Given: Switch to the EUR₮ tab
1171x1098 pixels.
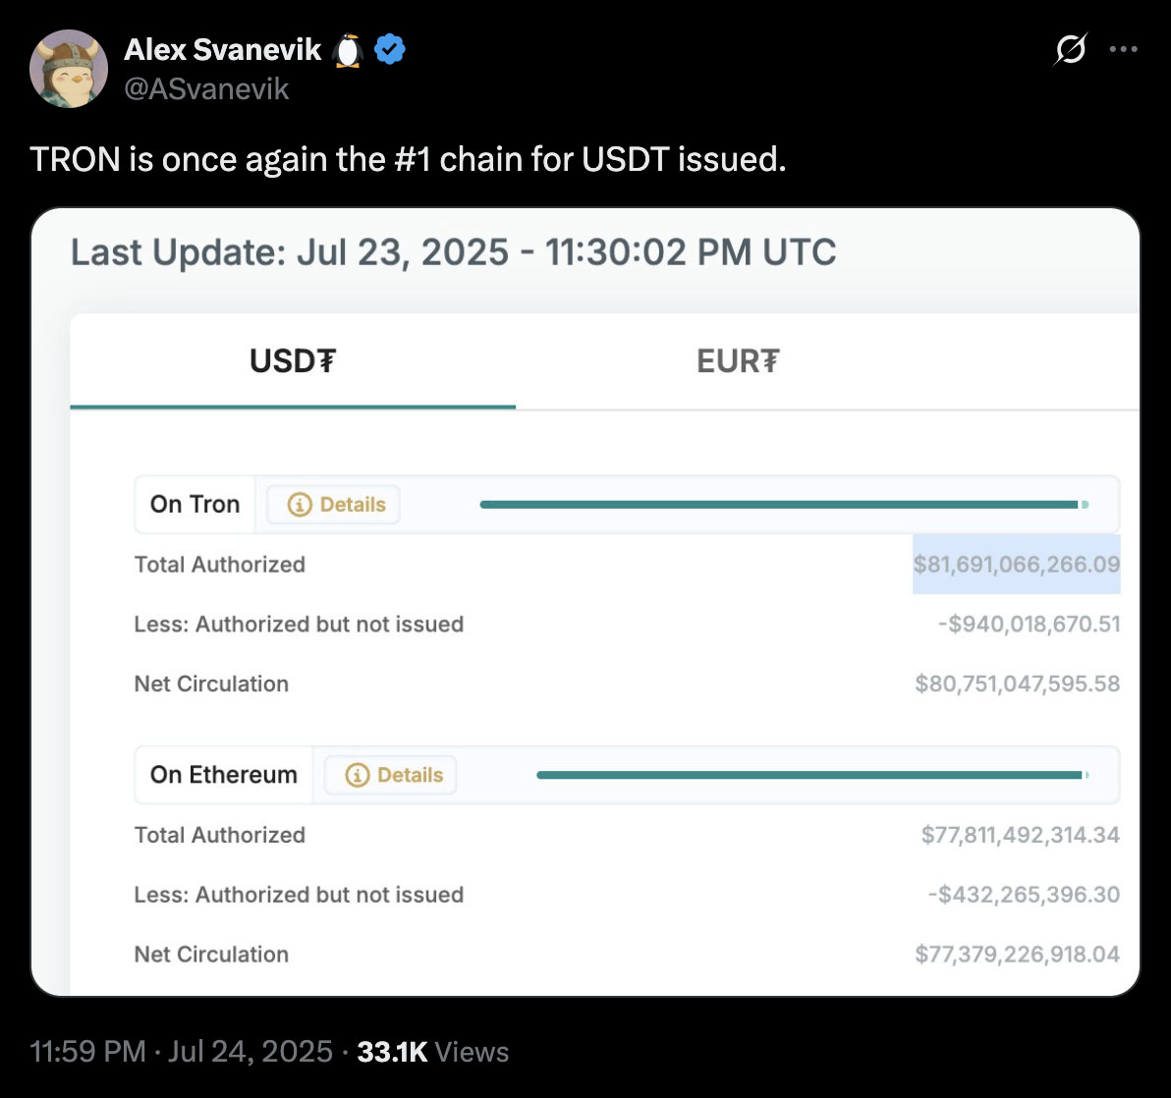Looking at the screenshot, I should pos(737,361).
